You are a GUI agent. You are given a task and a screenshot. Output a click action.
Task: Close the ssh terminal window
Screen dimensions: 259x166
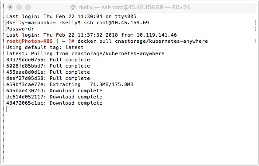(x=10, y=7)
